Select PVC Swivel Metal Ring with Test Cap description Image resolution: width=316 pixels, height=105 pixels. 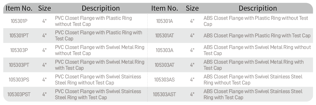point(100,65)
